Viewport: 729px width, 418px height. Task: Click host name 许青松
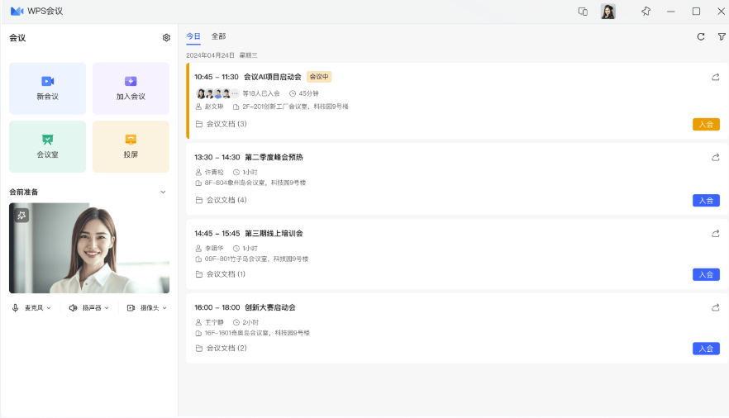coord(214,172)
